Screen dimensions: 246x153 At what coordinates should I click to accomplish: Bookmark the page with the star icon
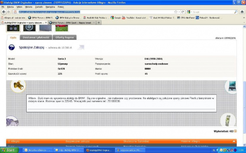(176, 12)
